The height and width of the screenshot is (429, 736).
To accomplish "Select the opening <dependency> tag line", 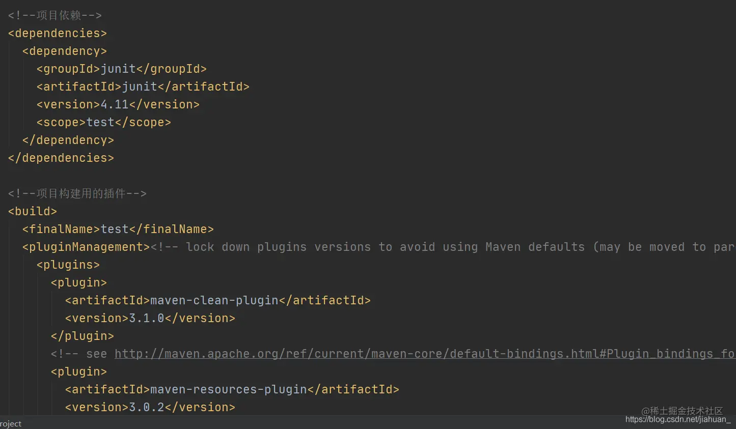I will [65, 51].
